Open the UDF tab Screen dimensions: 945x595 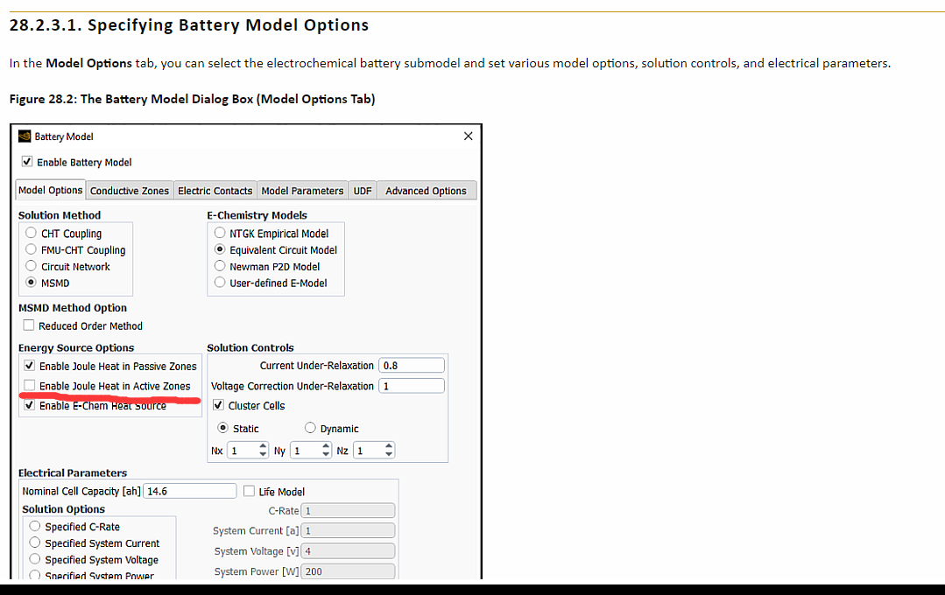[363, 191]
